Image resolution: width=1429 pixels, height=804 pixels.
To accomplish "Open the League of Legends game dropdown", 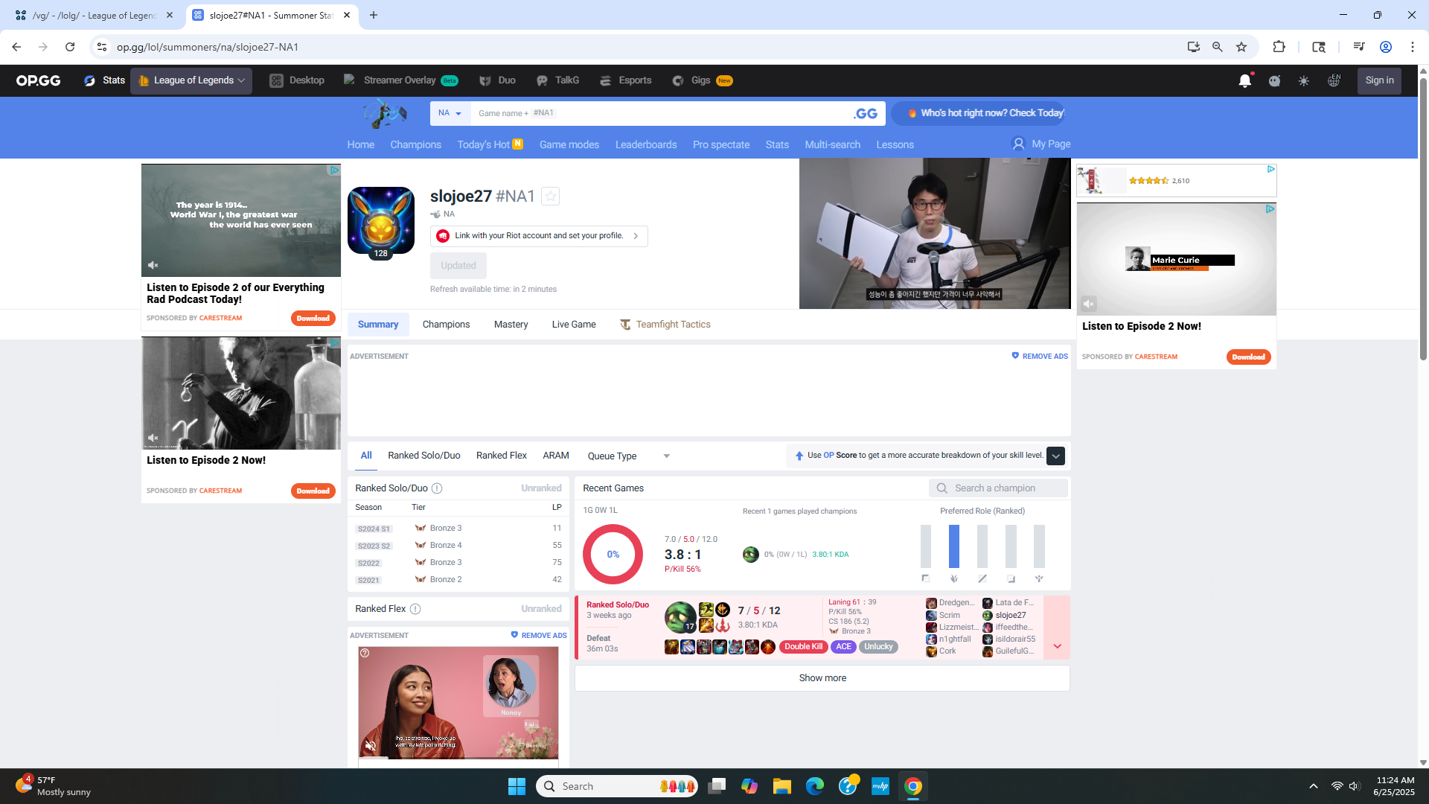I will pos(191,80).
